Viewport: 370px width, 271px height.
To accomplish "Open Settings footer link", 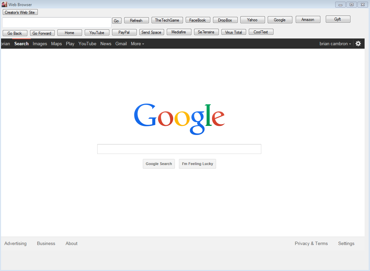I will tap(346, 243).
